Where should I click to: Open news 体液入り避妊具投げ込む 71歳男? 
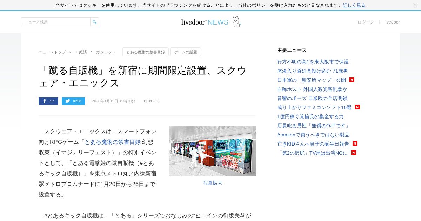[313, 71]
